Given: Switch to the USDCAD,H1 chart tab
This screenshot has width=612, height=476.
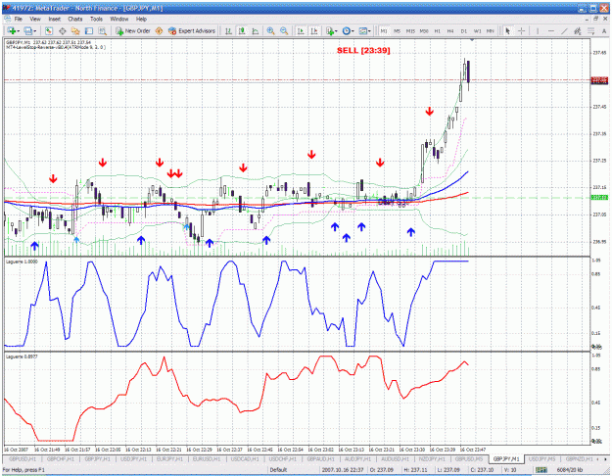Looking at the screenshot, I should click(x=245, y=458).
